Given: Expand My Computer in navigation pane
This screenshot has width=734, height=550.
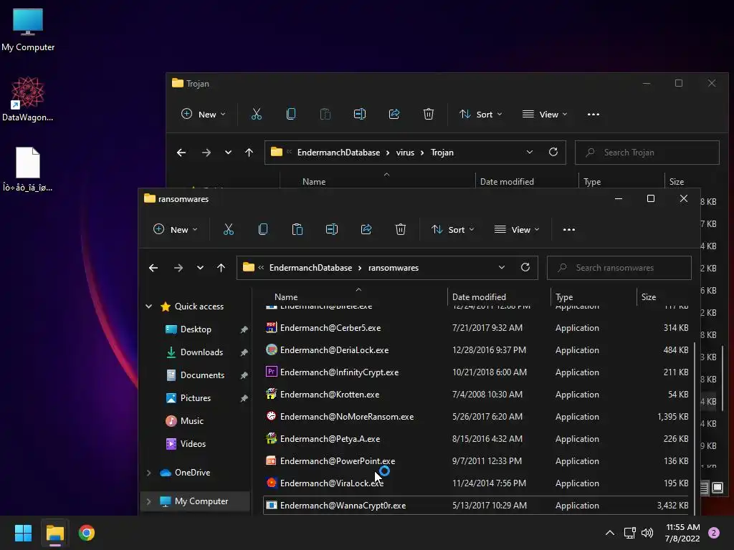Looking at the screenshot, I should click(x=149, y=501).
